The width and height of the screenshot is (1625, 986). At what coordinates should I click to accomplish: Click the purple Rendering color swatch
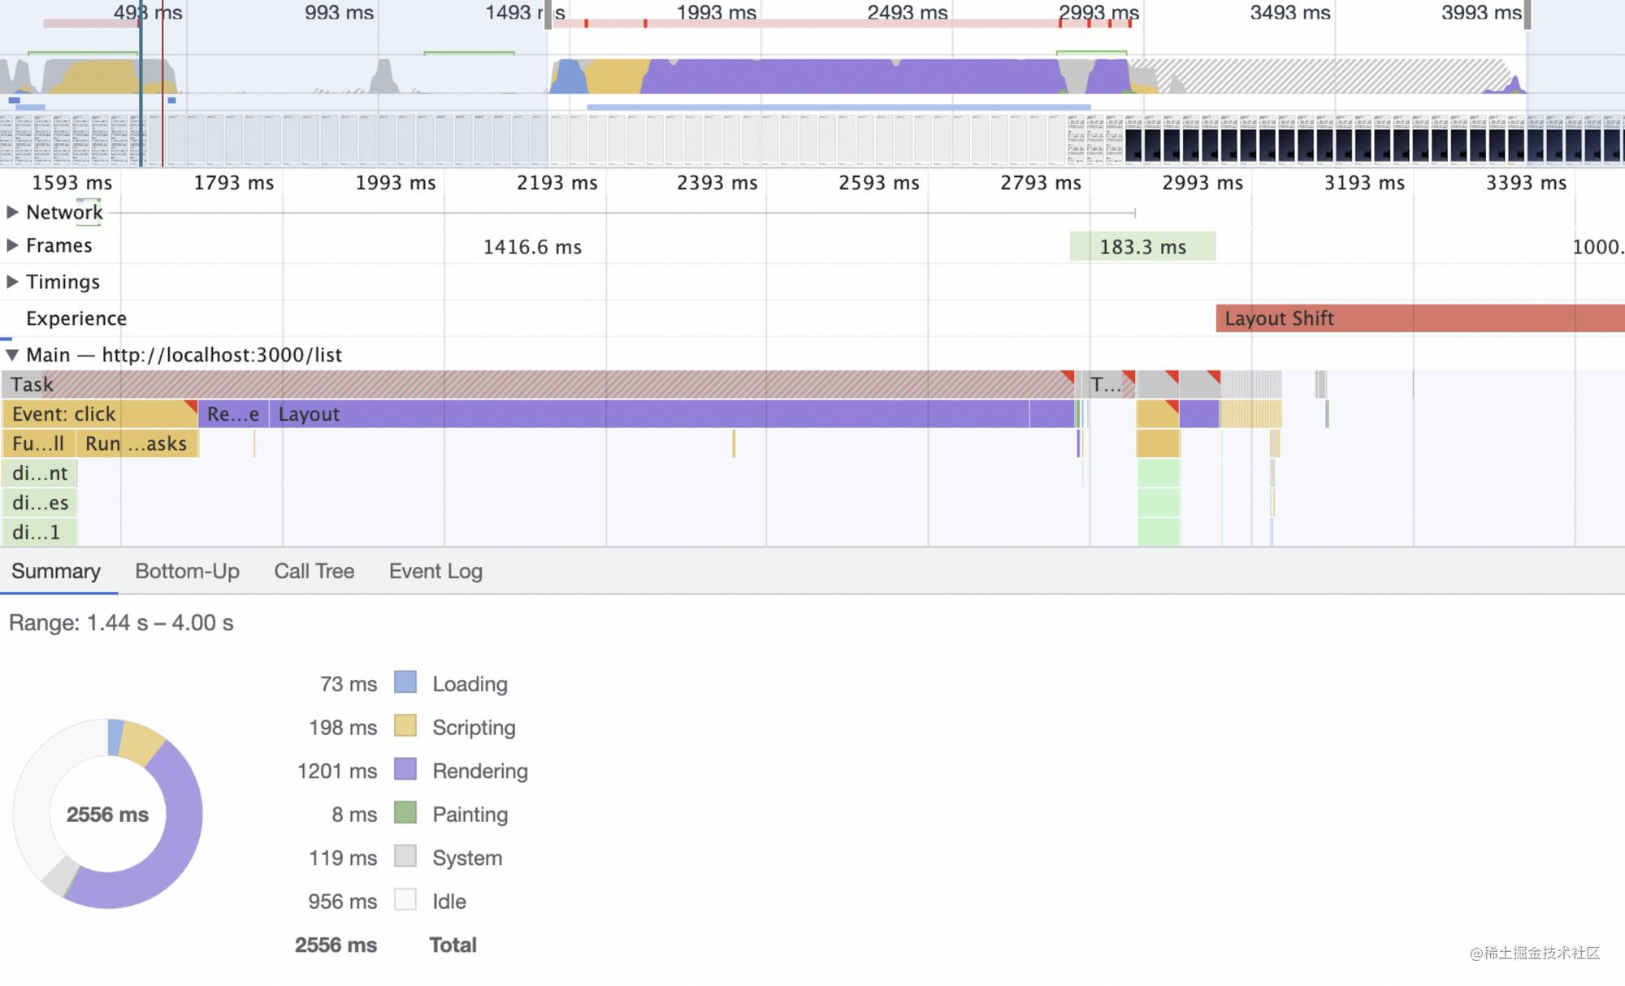[405, 769]
